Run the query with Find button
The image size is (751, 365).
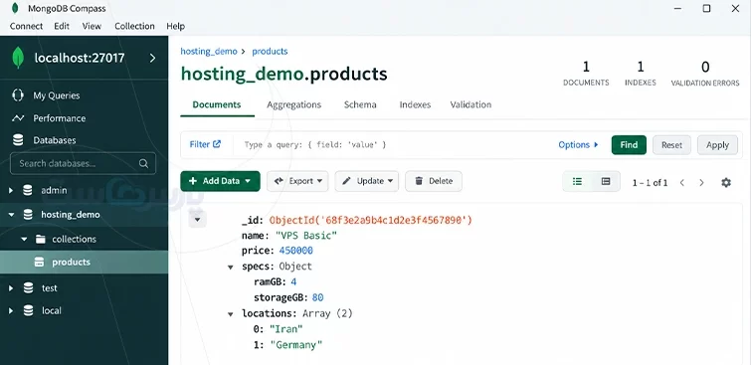[629, 144]
